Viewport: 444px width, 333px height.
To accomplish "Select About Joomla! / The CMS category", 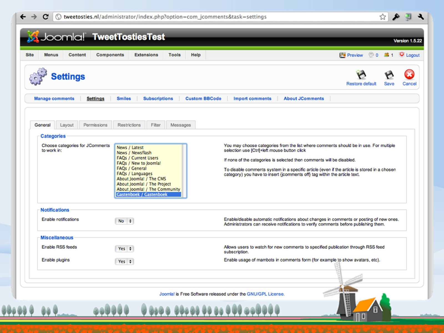I will (x=149, y=179).
